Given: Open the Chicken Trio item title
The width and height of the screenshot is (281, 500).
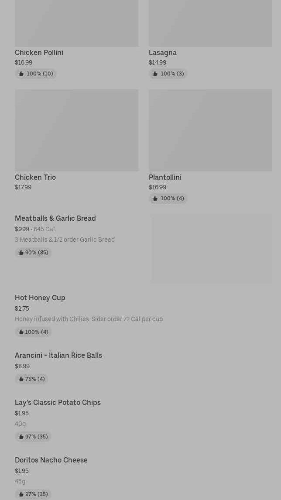Looking at the screenshot, I should [x=35, y=177].
